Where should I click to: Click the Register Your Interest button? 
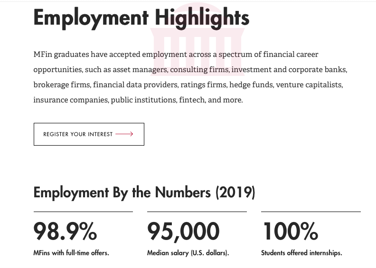pos(89,134)
